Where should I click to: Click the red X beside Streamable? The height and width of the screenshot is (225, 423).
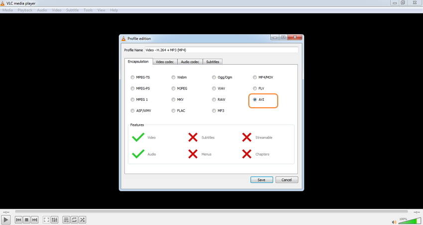coord(246,137)
